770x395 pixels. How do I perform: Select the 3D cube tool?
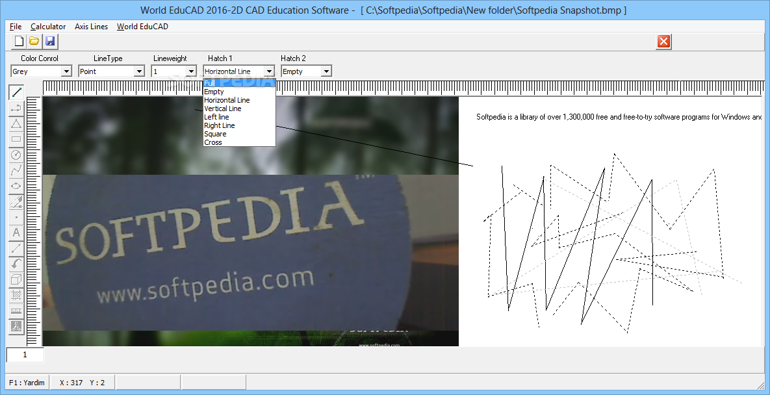click(x=16, y=280)
